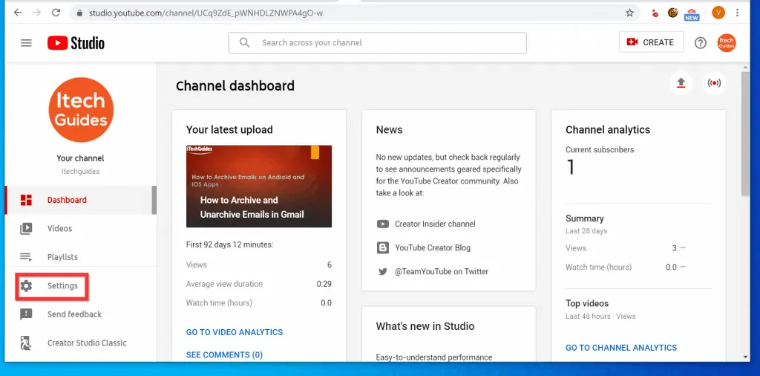Click the YouTube Studio logo

click(76, 42)
